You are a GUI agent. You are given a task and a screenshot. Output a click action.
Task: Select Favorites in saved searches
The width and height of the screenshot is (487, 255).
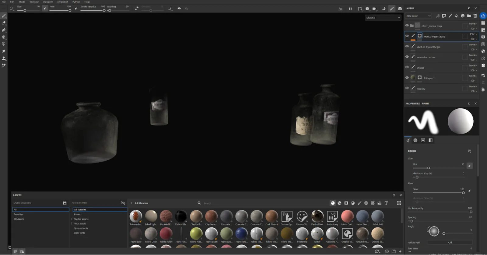pos(18,214)
